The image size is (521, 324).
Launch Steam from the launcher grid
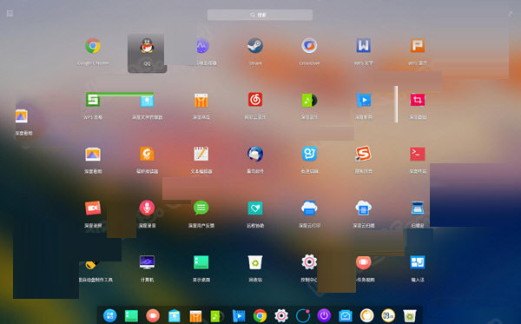point(255,46)
